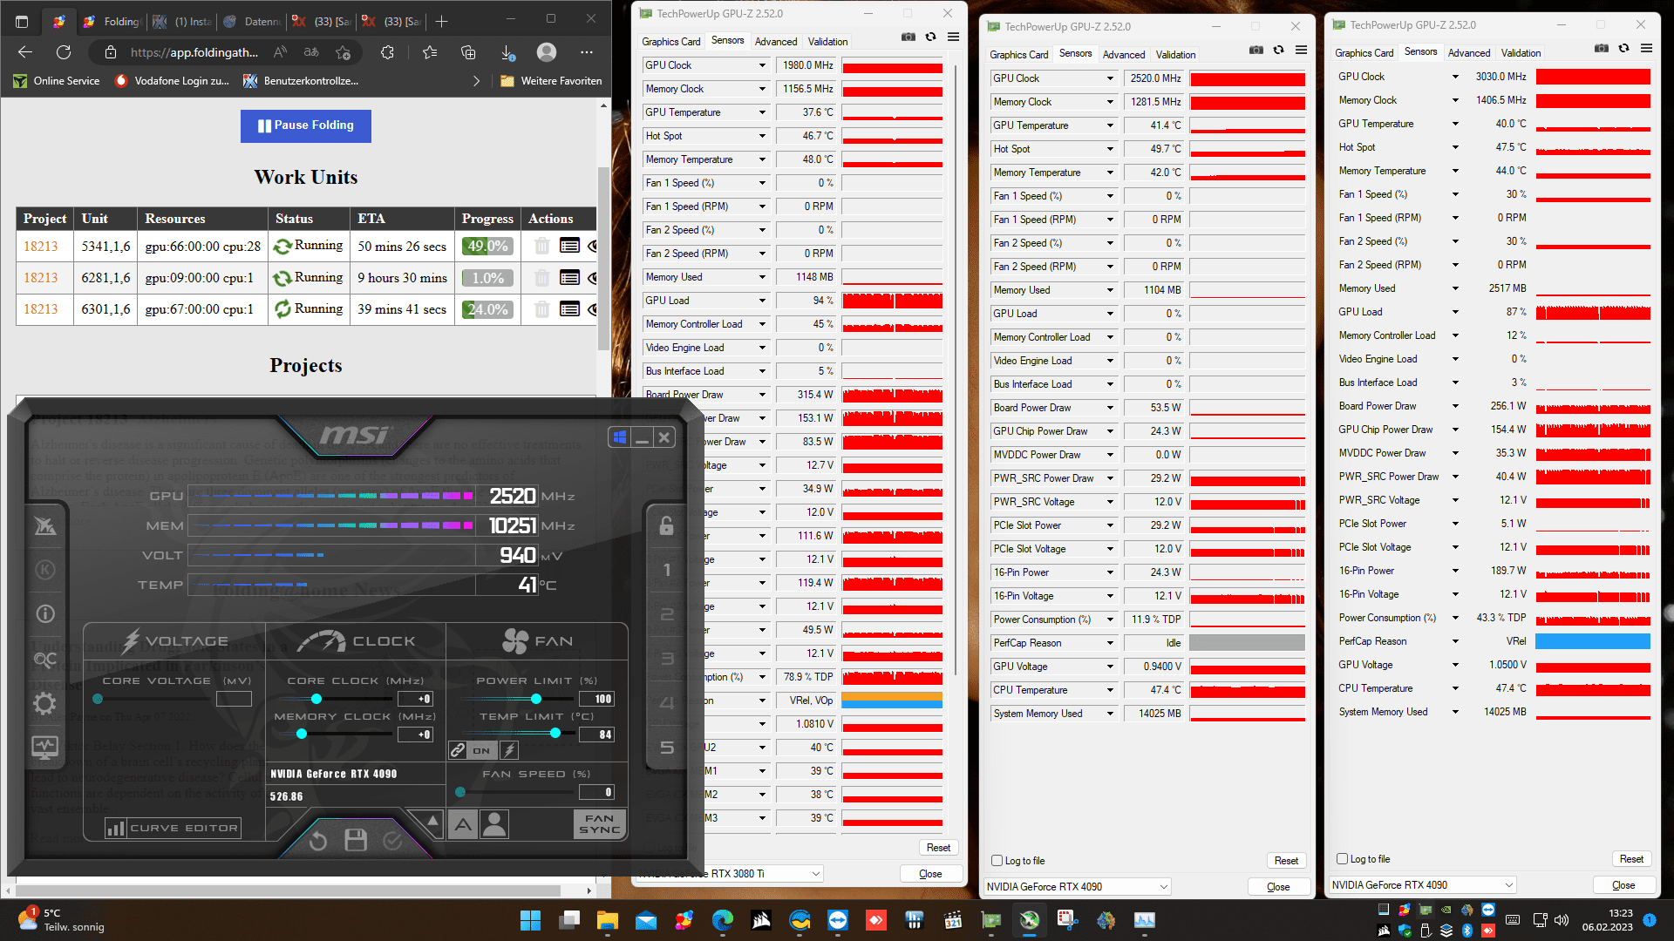Enable Log to file in middle GPU-Z
This screenshot has height=941, width=1674.
[x=997, y=861]
